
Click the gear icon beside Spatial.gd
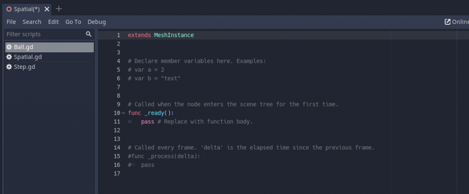tap(9, 57)
